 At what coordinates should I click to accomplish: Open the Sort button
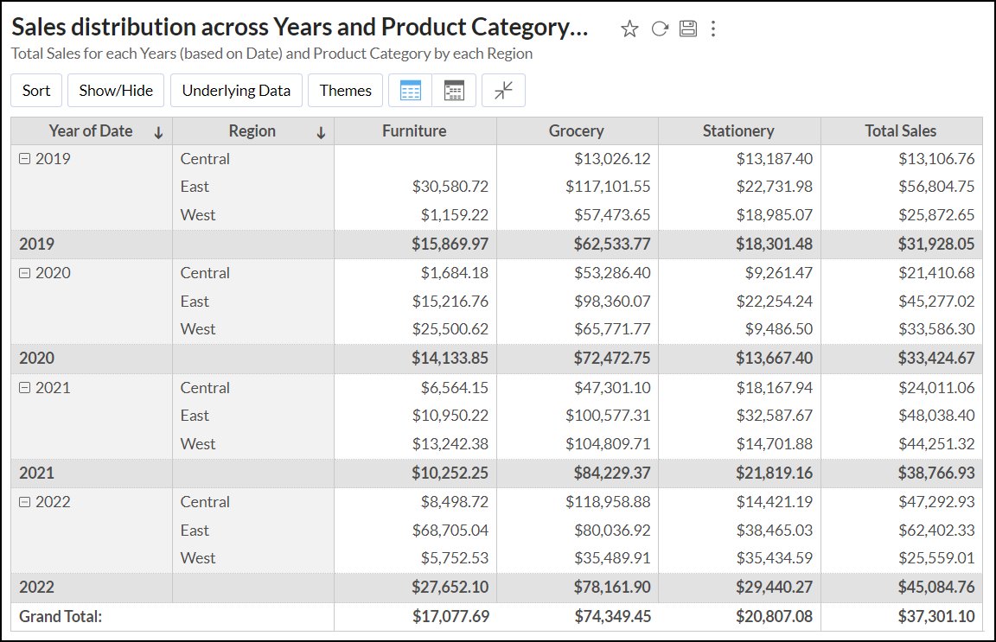[x=36, y=91]
